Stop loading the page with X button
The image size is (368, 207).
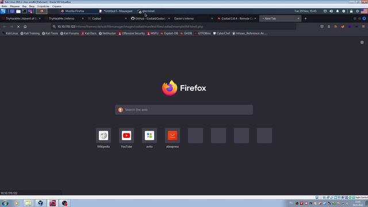[18, 26]
